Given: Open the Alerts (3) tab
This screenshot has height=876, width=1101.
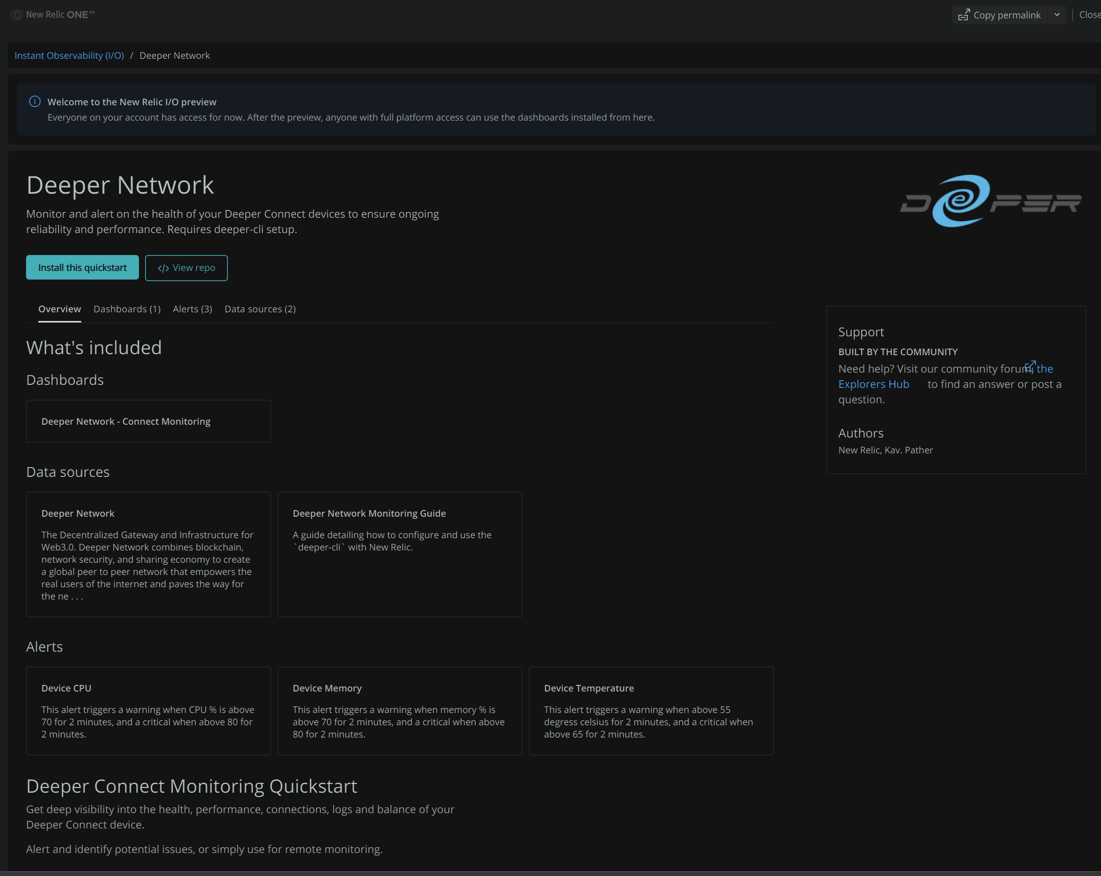Looking at the screenshot, I should point(192,309).
